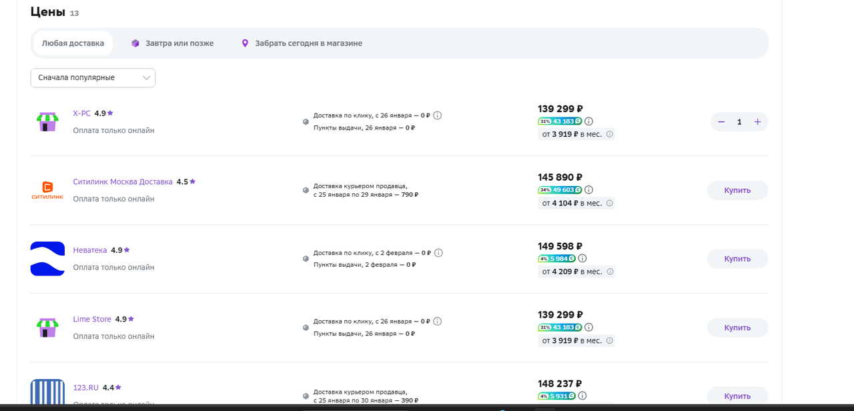Click the Lime Store shop logo icon

pos(47,328)
